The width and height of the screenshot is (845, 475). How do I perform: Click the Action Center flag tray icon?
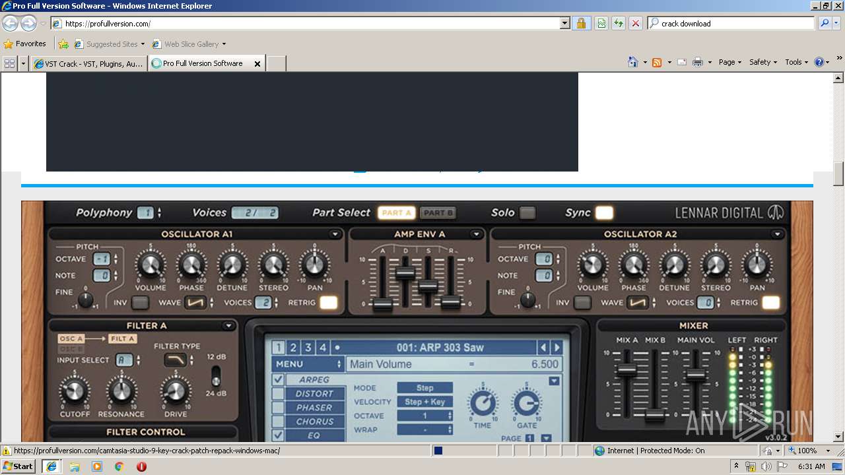point(782,466)
